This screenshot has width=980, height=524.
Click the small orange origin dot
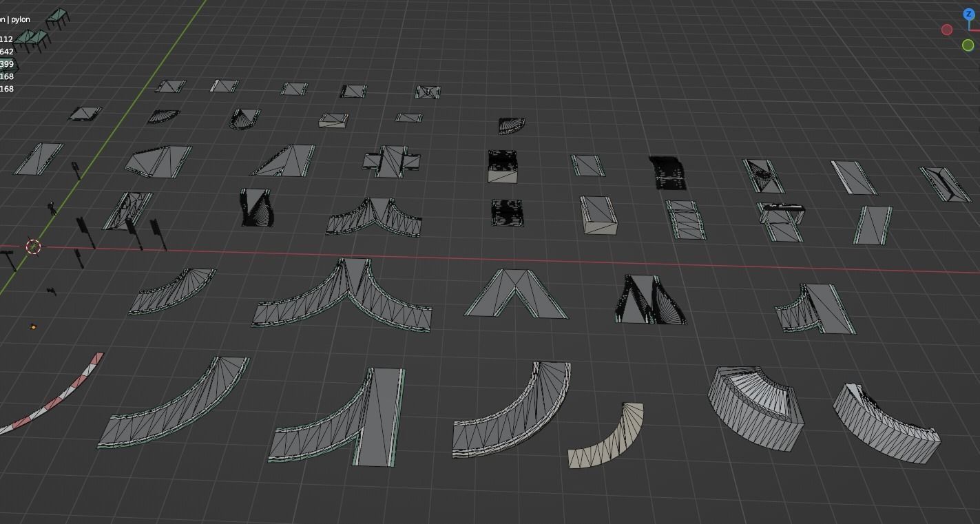pos(33,326)
